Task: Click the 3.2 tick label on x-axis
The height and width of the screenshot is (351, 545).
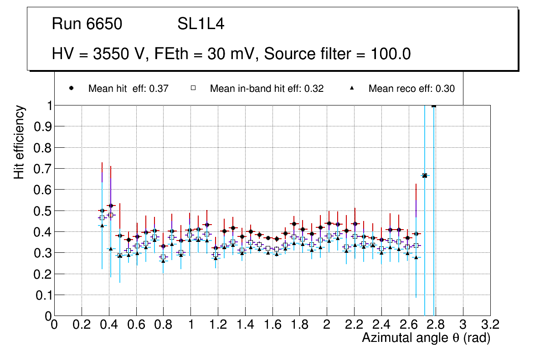Action: pos(490,325)
